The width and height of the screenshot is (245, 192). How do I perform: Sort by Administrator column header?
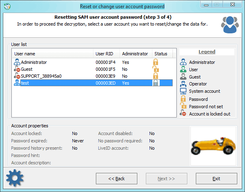(x=136, y=54)
